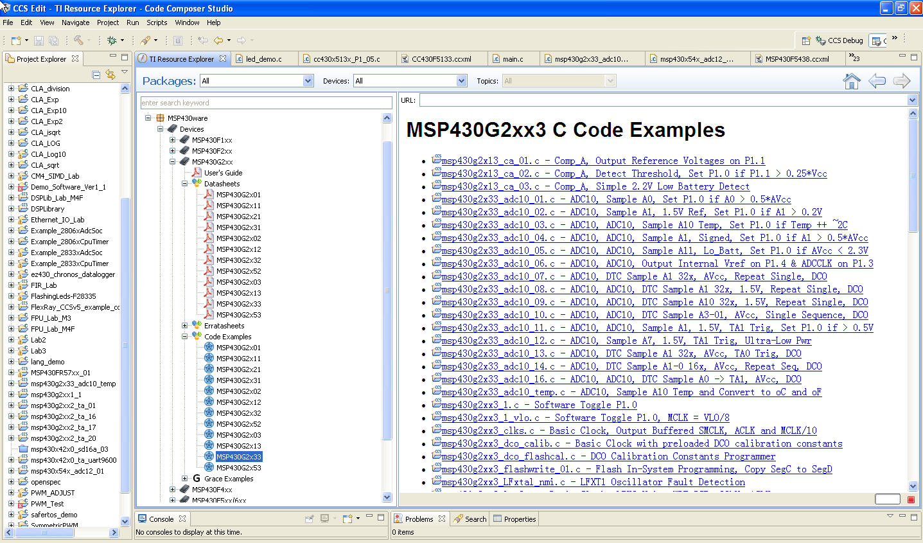Toggle Link with Editor in Project Explorer

tap(110, 75)
